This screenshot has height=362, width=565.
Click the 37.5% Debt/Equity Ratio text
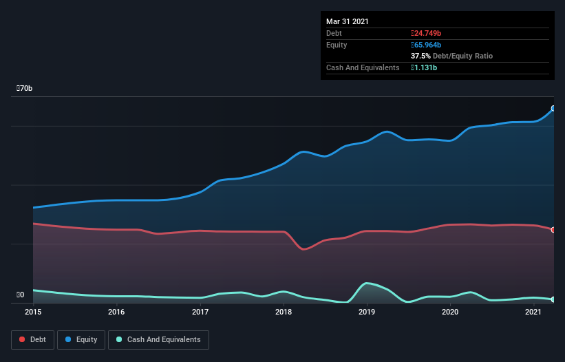tap(452, 56)
